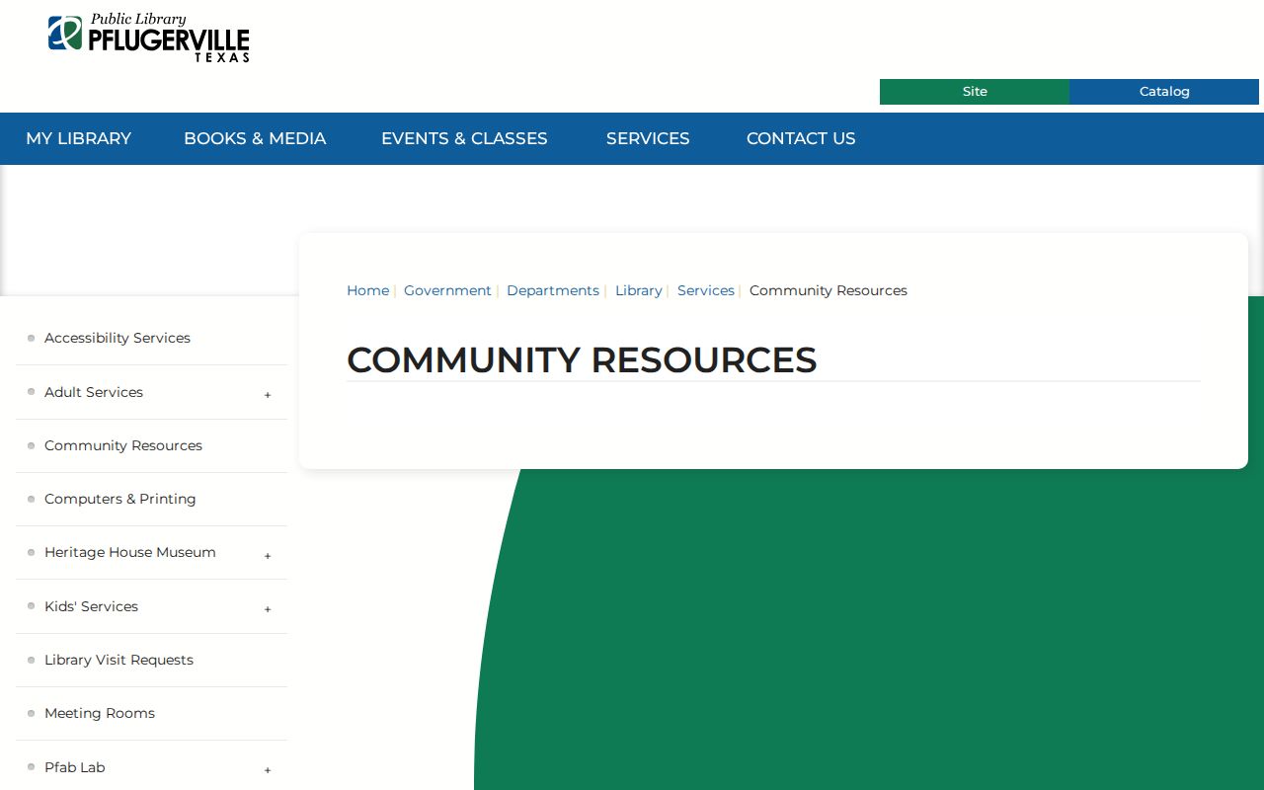This screenshot has width=1264, height=790.
Task: Open Kids' Services sidebar link
Action: pos(92,606)
